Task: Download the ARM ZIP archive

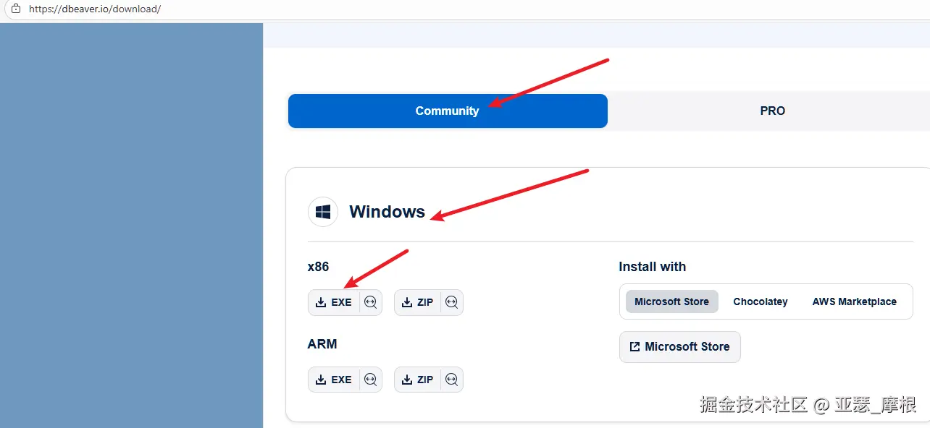Action: coord(418,380)
